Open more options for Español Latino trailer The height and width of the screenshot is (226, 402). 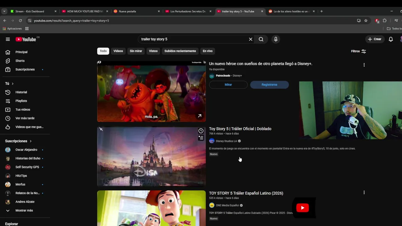(364, 192)
